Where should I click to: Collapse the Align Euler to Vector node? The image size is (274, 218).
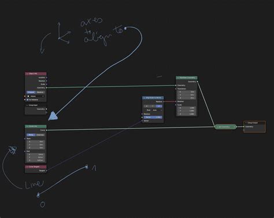click(145, 98)
